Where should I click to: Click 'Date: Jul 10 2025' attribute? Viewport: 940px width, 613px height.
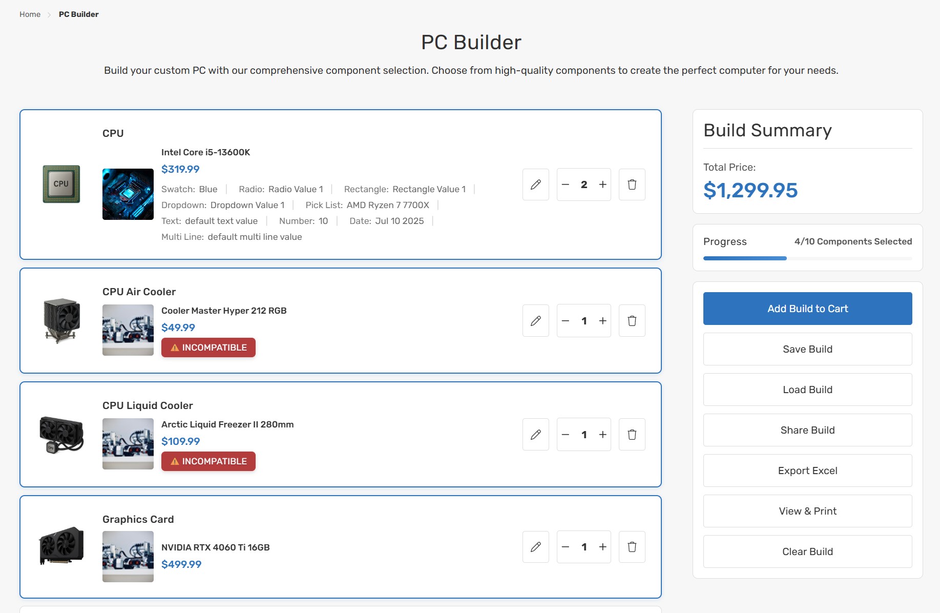tap(387, 221)
